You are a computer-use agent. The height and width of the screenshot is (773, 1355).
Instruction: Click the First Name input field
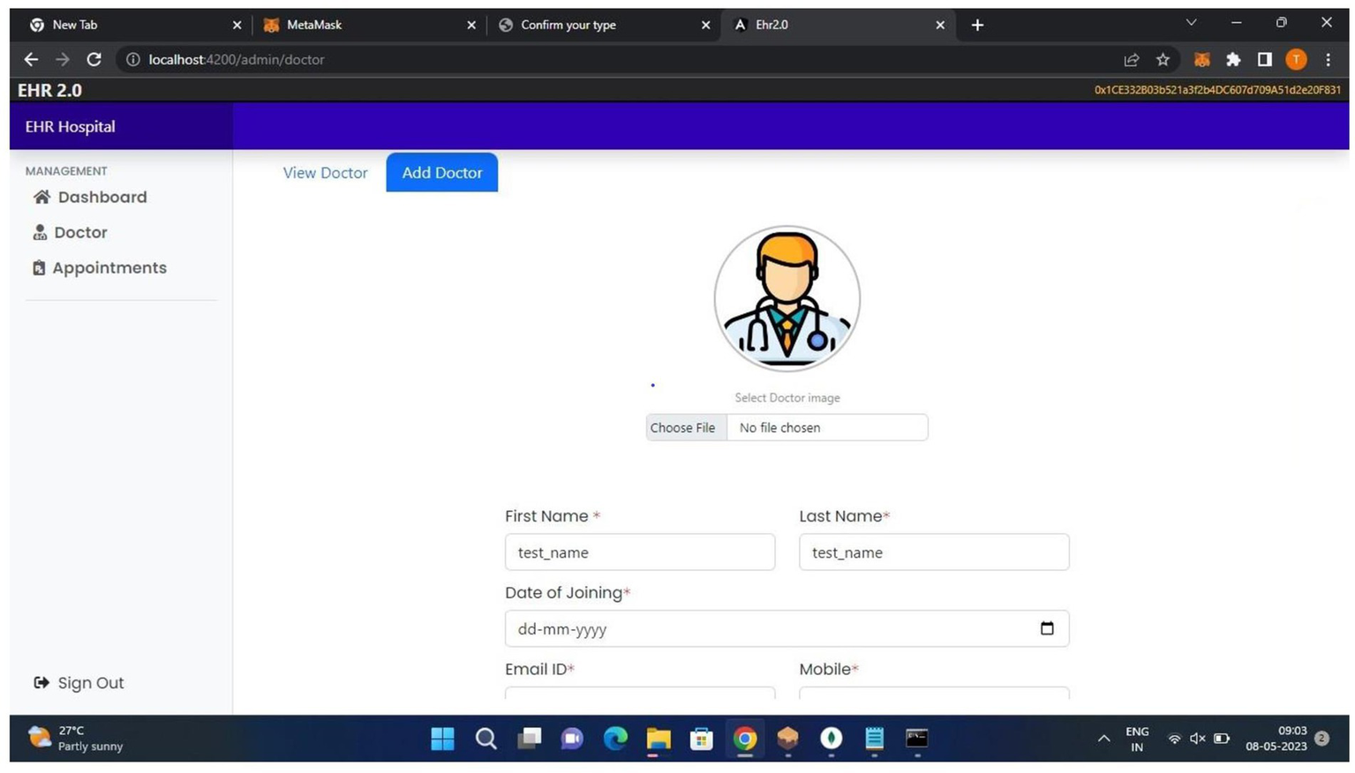click(x=639, y=552)
